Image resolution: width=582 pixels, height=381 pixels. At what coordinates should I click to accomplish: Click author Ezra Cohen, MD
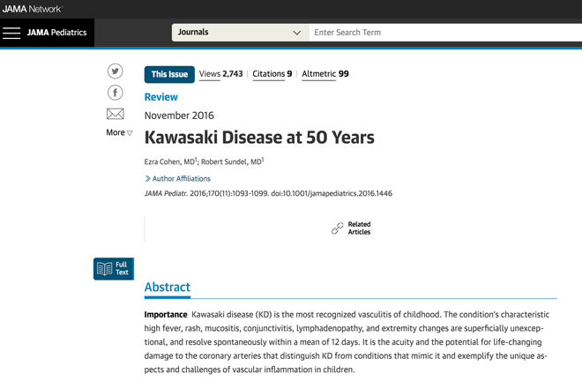pyautogui.click(x=169, y=162)
